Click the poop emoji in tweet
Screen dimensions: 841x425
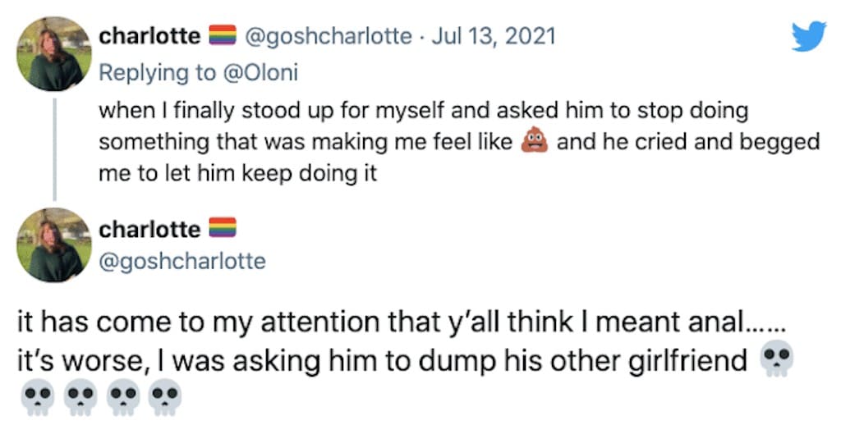pos(535,142)
